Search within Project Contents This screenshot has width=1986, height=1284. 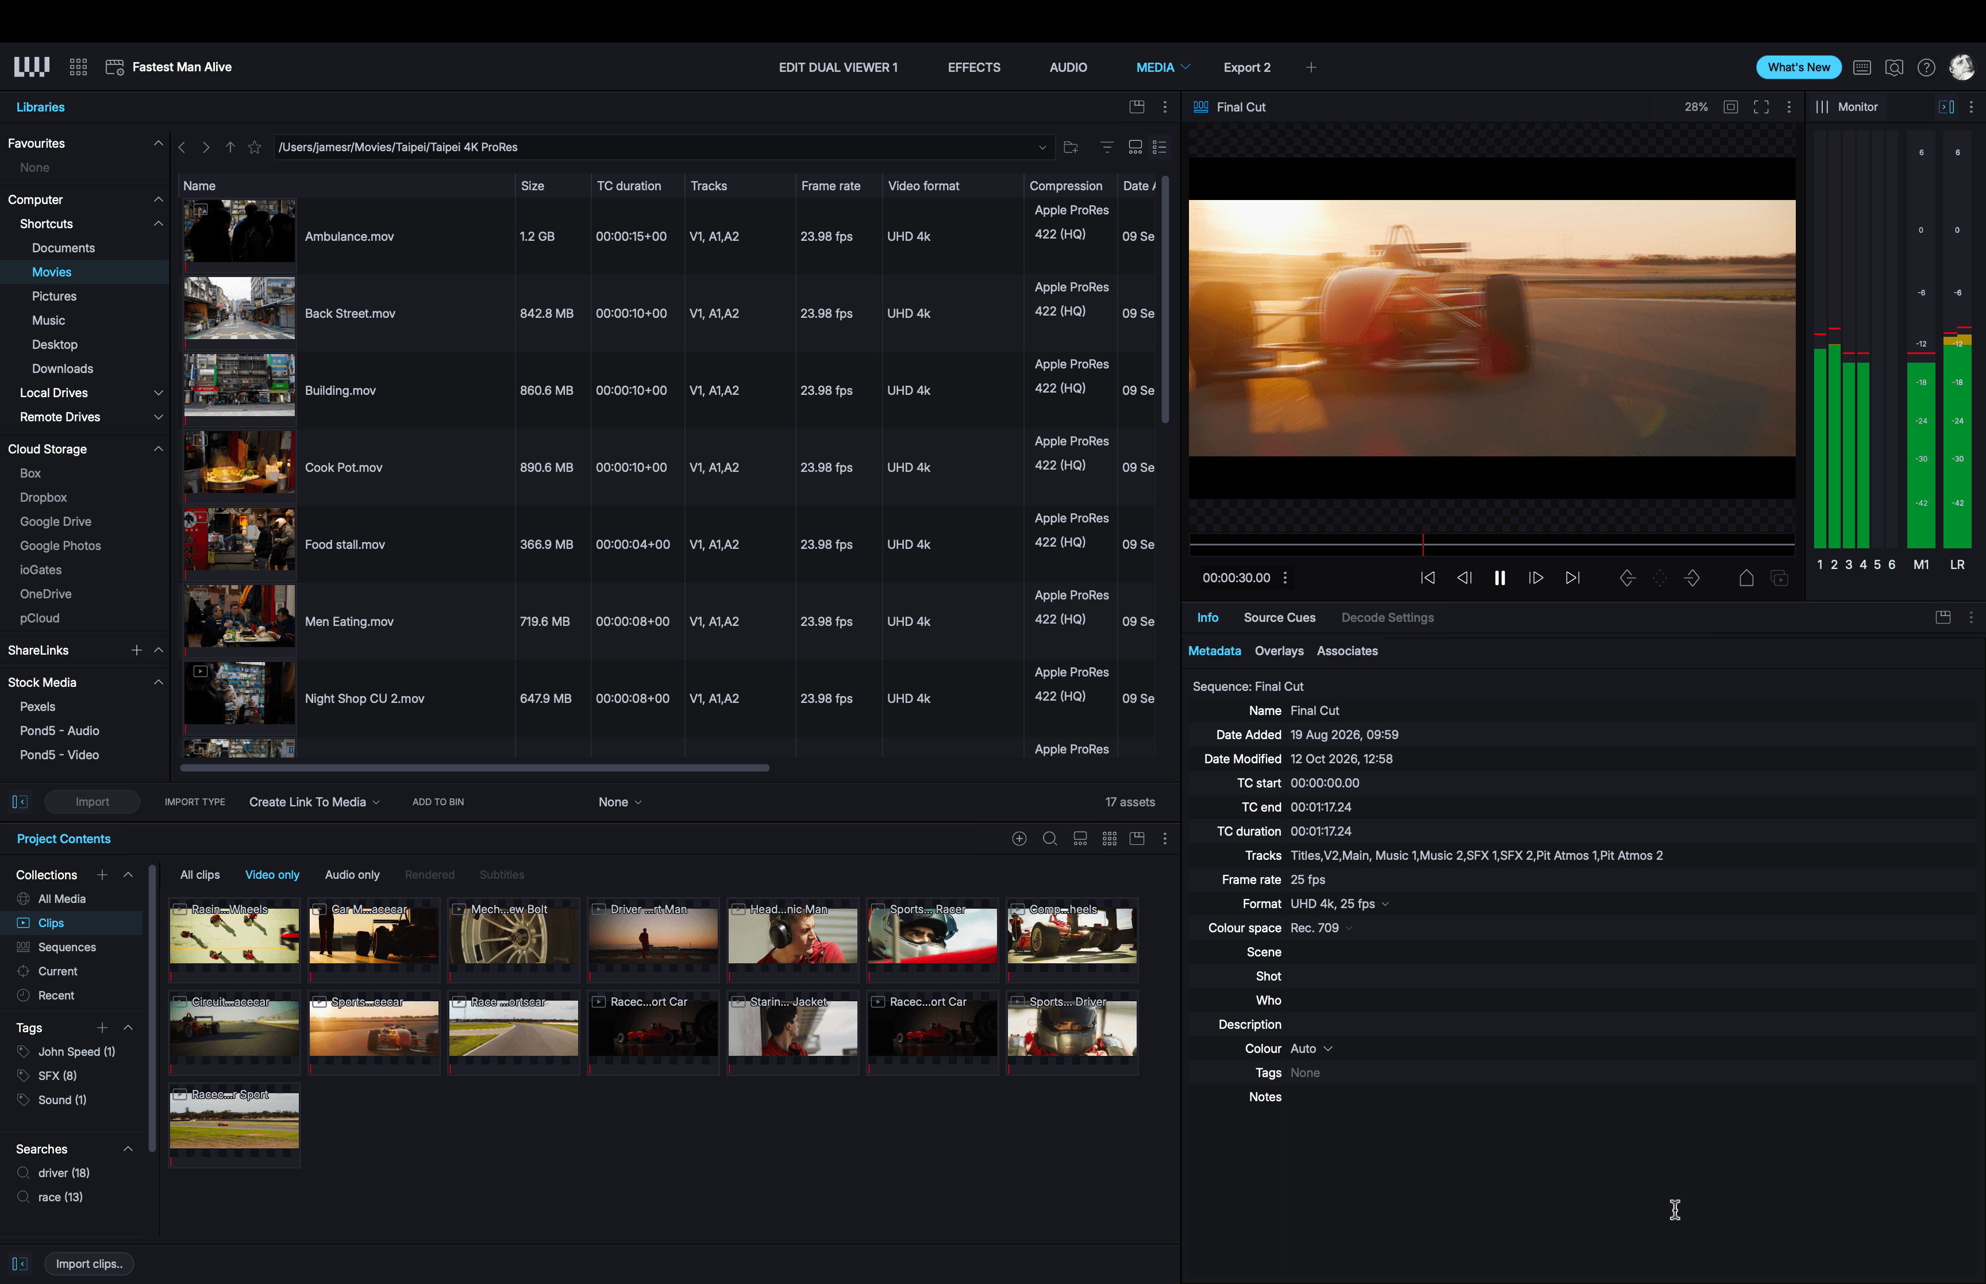point(1050,839)
